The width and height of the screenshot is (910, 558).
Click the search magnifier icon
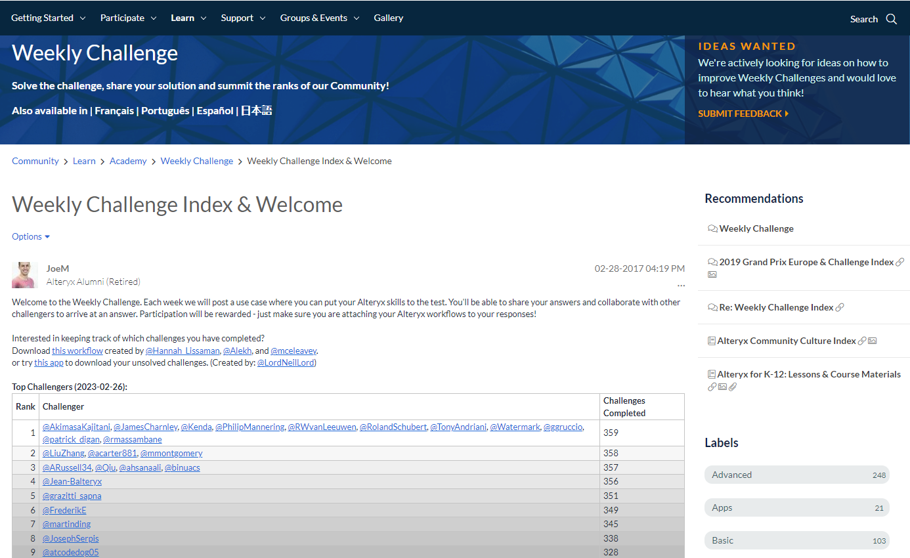click(891, 19)
